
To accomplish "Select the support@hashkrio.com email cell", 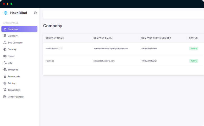I will [x=104, y=61].
